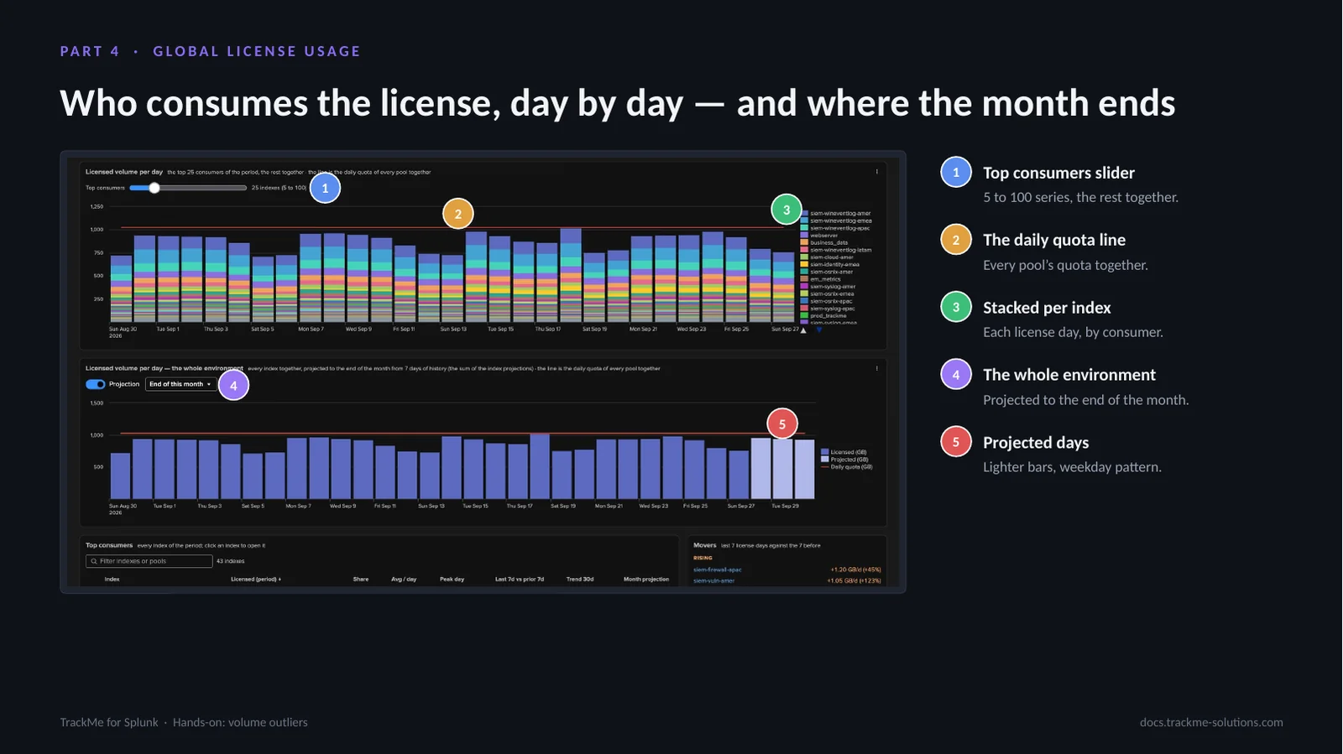Image resolution: width=1343 pixels, height=754 pixels.
Task: Toggle the Daily quota (GB) legend entry
Action: coord(847,467)
